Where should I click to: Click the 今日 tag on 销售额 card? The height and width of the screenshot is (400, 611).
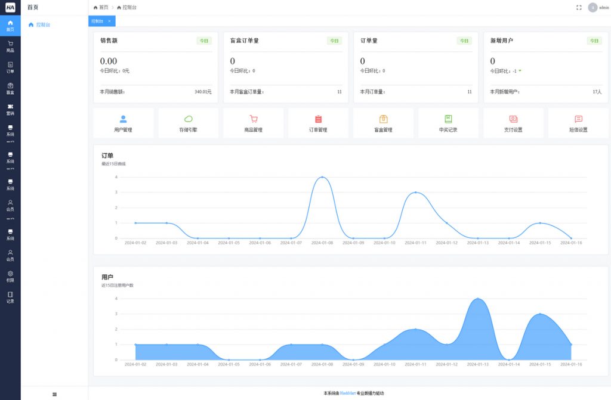[204, 41]
